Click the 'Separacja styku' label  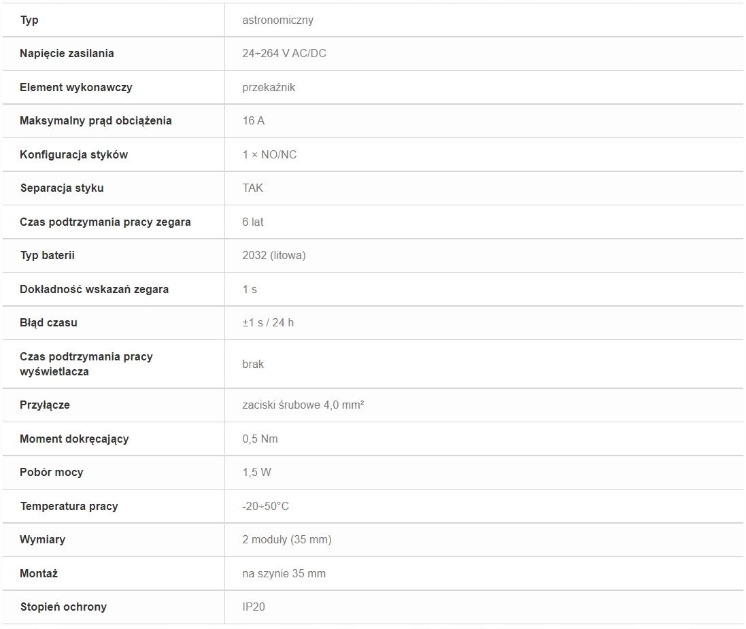62,188
